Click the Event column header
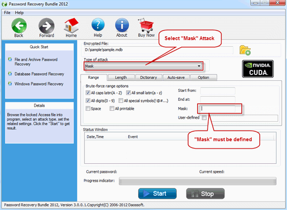The width and height of the screenshot is (287, 210). point(133,136)
